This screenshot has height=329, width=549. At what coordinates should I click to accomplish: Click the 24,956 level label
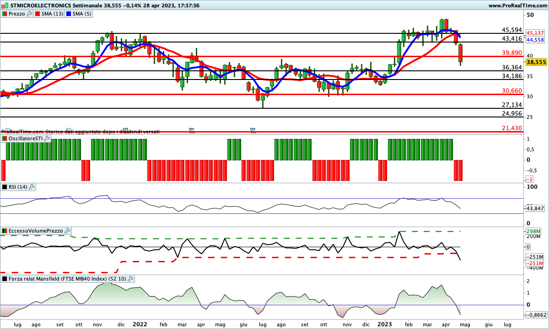[512, 113]
